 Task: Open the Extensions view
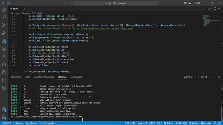[x=4, y=41]
